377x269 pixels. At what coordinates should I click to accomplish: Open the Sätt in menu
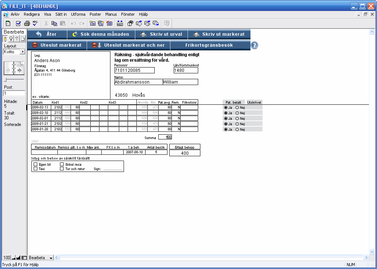click(61, 14)
